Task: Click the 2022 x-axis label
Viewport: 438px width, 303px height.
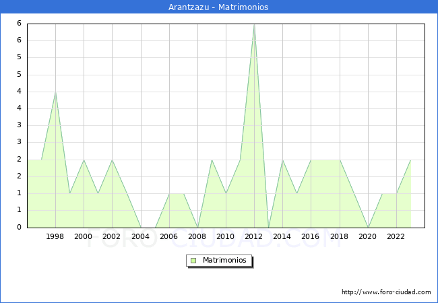Action: [x=396, y=236]
